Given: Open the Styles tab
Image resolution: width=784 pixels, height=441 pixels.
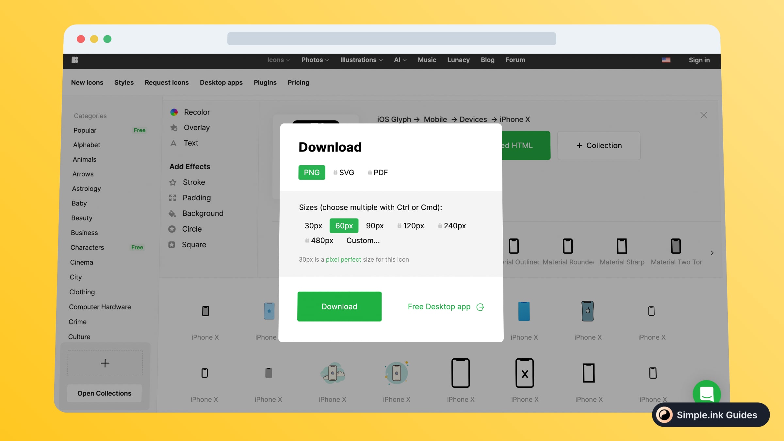Looking at the screenshot, I should 124,83.
